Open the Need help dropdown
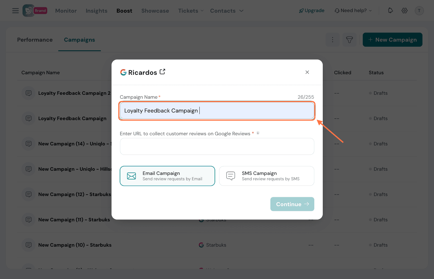Viewport: 434px width, 279px height. tap(353, 10)
